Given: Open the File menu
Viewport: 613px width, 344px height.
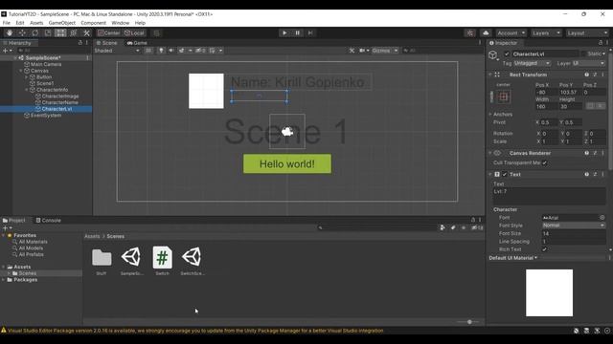Looking at the screenshot, I should 7,23.
